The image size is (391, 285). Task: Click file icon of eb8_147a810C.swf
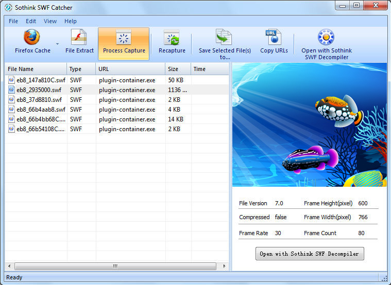click(11, 80)
